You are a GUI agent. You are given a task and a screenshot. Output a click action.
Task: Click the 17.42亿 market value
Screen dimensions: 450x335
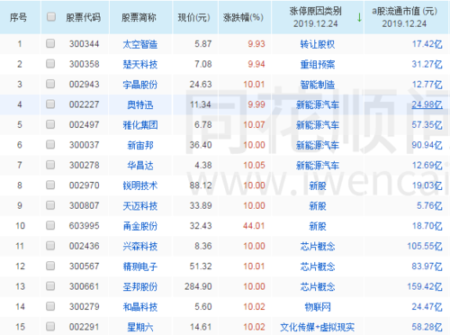(427, 44)
